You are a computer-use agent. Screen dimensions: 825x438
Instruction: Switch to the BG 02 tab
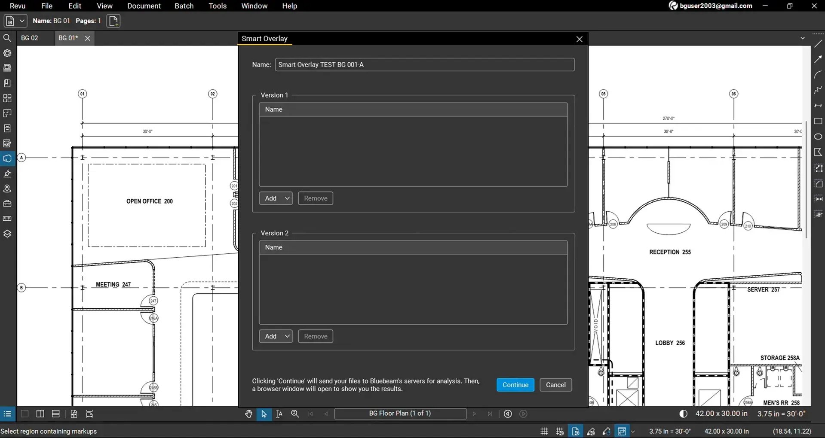[30, 38]
